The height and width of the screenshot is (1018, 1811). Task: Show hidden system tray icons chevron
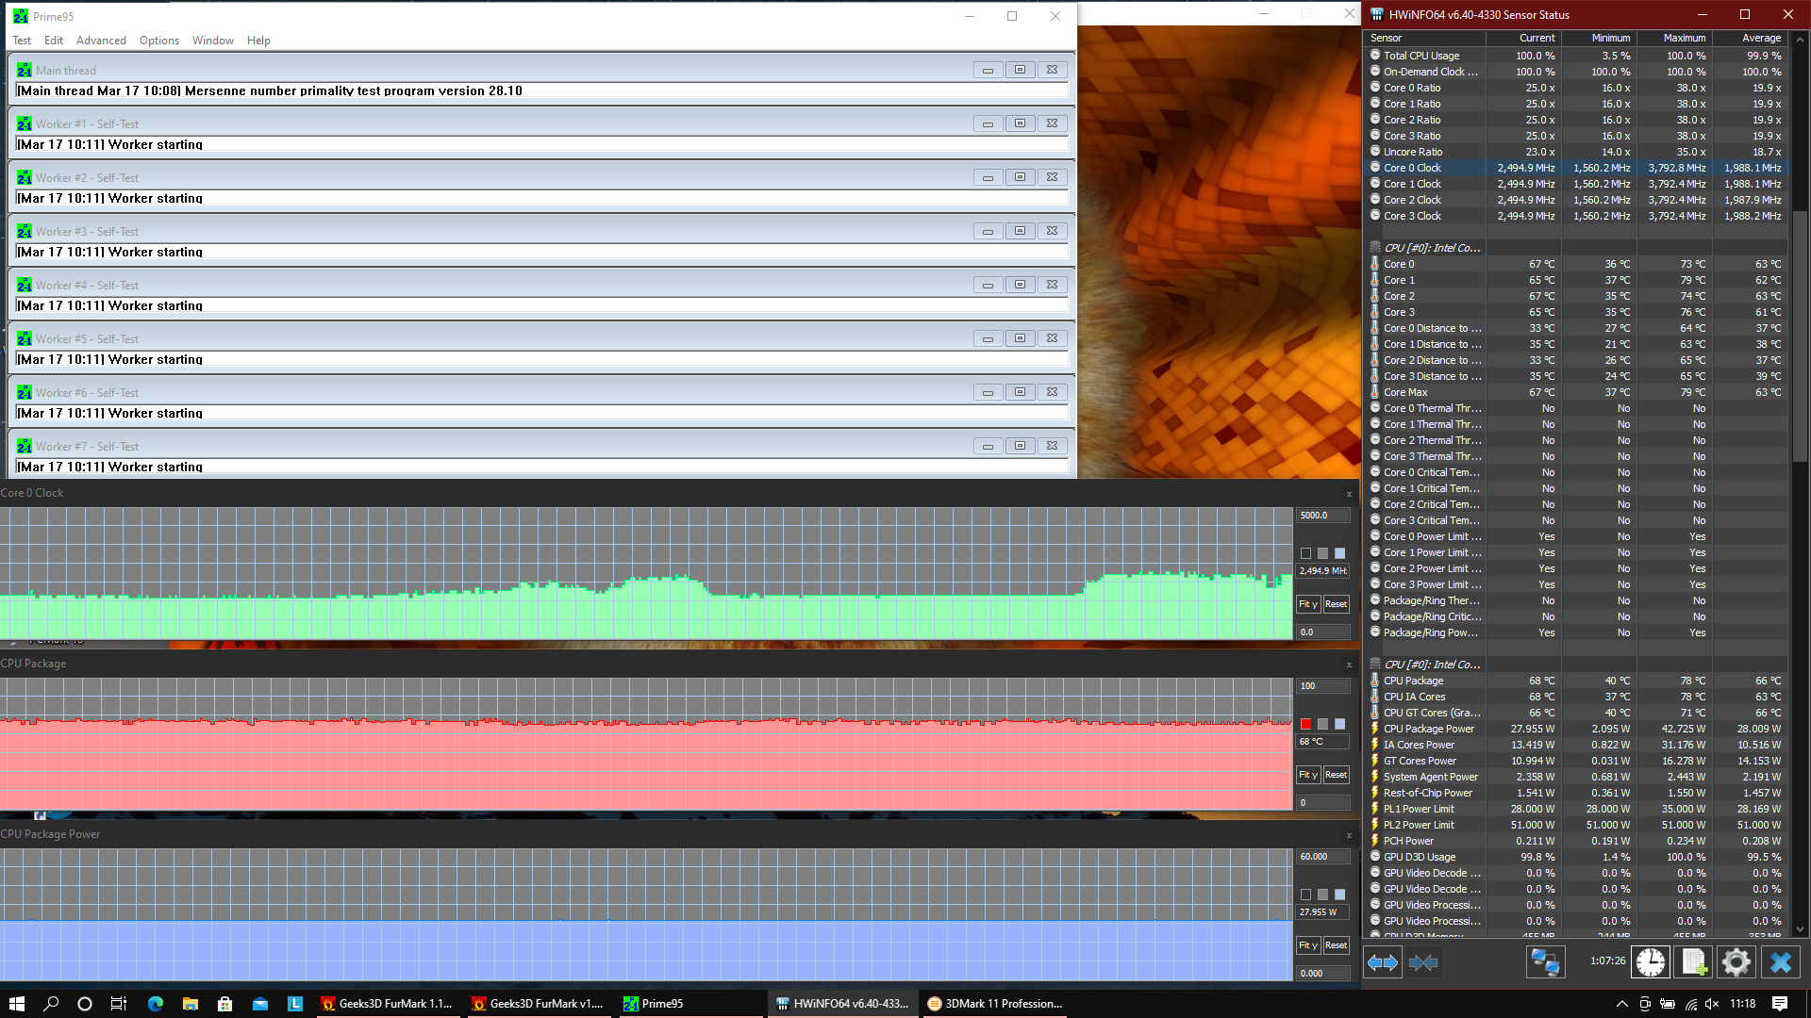pos(1621,1004)
